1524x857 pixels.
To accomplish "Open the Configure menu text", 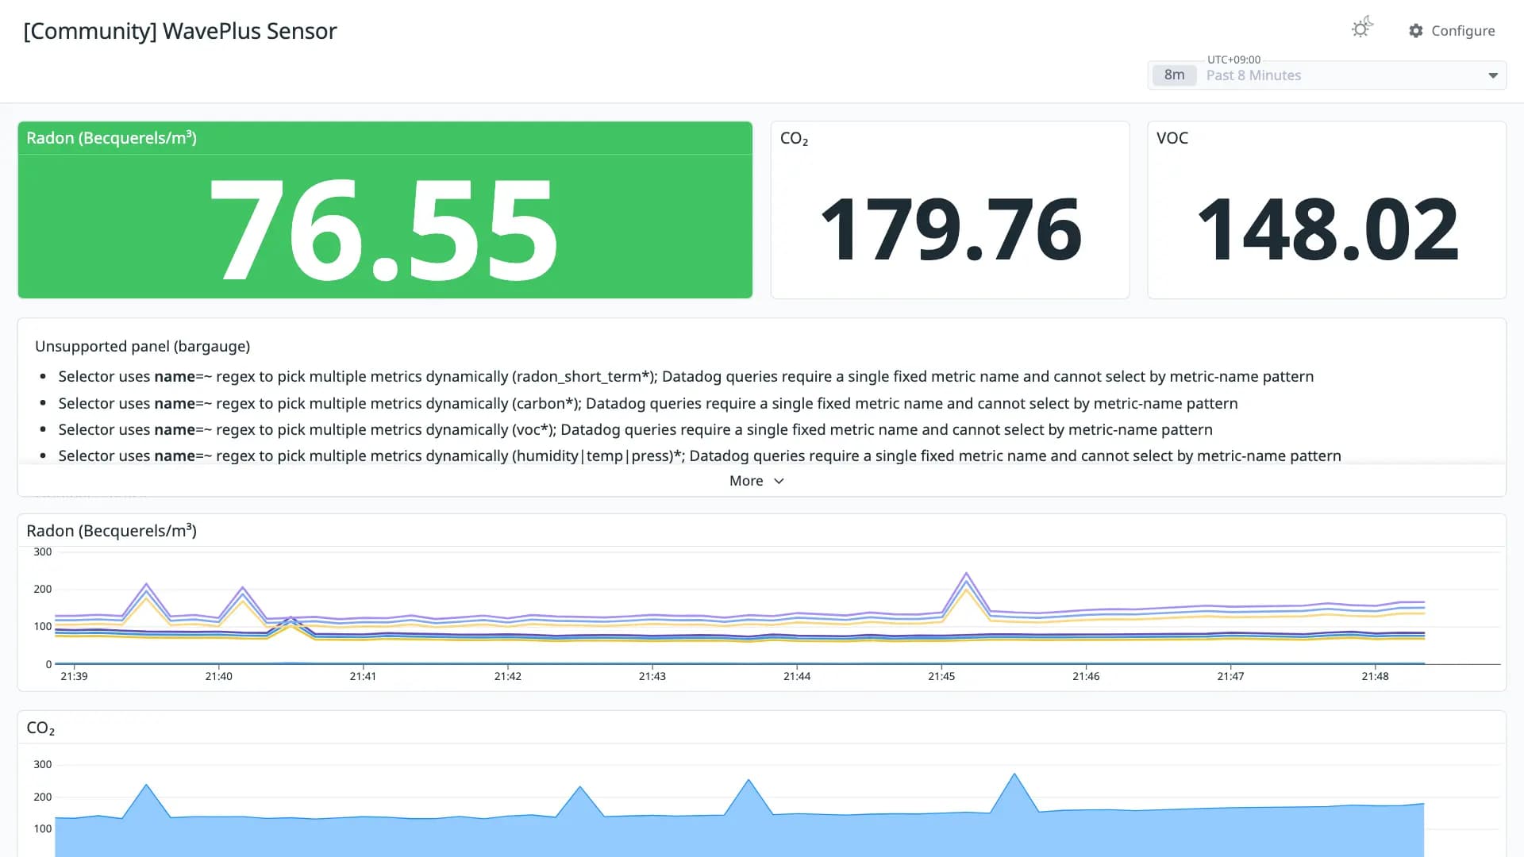I will [x=1463, y=31].
